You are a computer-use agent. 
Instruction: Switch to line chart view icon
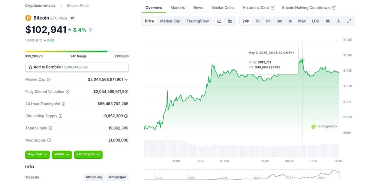[219, 21]
